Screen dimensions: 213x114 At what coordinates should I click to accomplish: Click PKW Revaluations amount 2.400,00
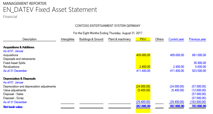point(145,67)
